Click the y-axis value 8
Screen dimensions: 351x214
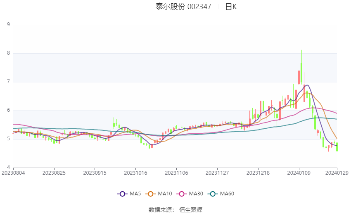click(9, 53)
